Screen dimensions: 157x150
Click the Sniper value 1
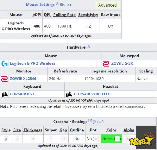[x=51, y=139]
